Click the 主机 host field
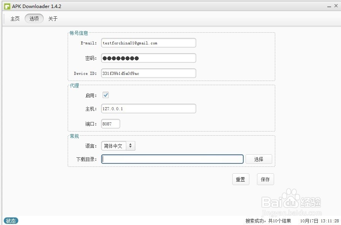This screenshot has height=225, width=341. (148, 109)
